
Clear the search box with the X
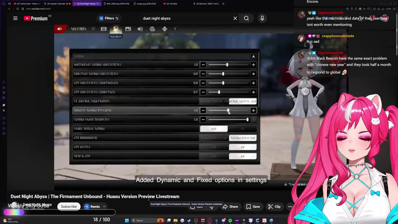(235, 18)
